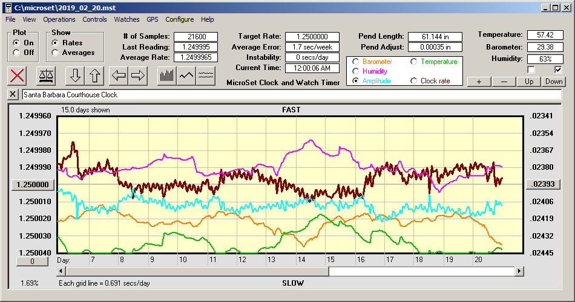Viewport: 575px width, 302px height.
Task: Tick the unchecked box under Humidity
Action: [x=531, y=69]
